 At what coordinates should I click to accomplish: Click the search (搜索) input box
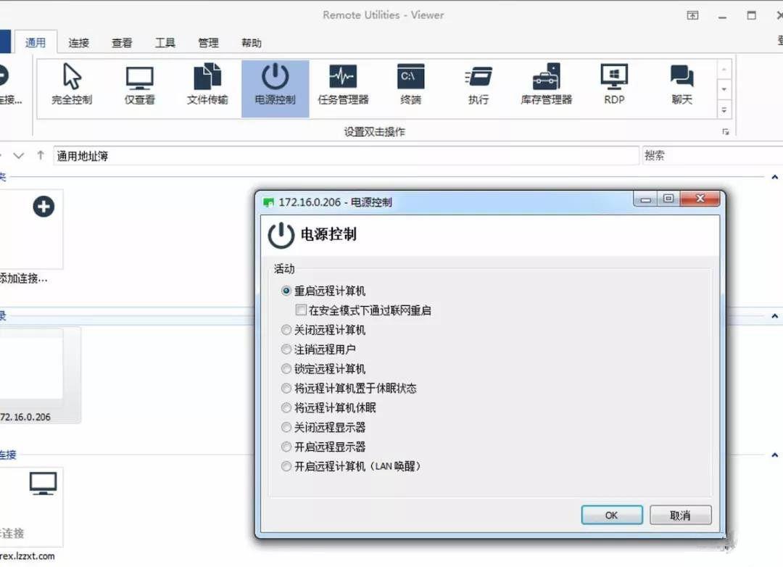point(713,156)
